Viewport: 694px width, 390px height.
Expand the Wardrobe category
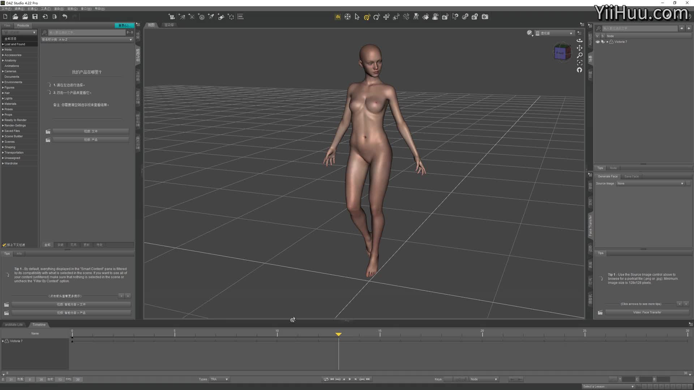(x=3, y=163)
